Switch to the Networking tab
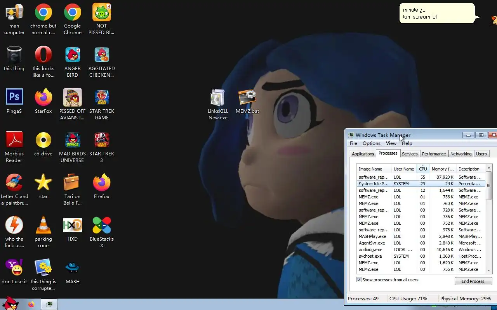 point(461,154)
